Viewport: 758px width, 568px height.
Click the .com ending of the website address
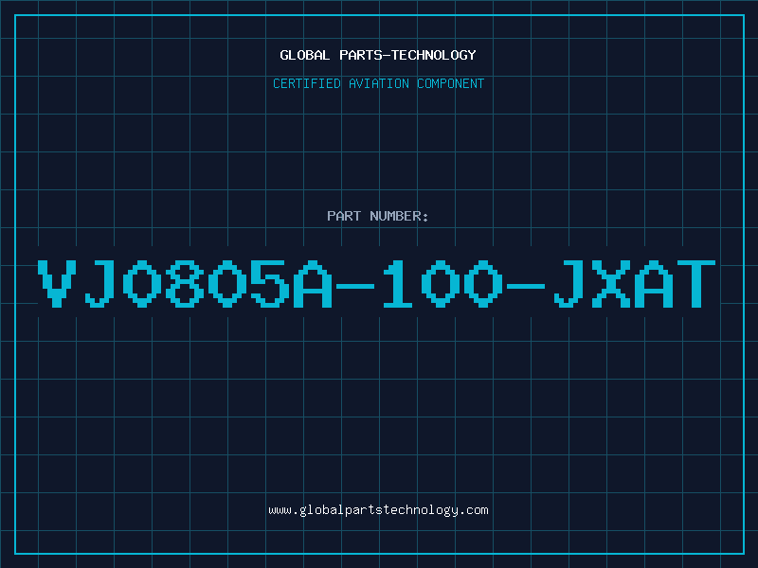(x=473, y=510)
